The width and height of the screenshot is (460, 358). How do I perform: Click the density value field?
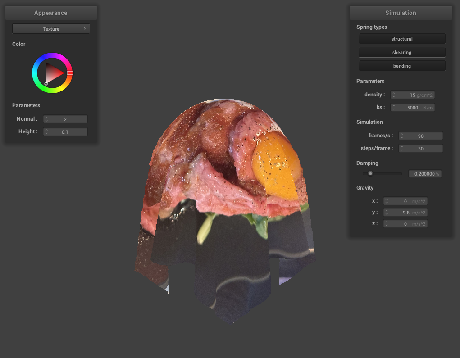(x=413, y=95)
